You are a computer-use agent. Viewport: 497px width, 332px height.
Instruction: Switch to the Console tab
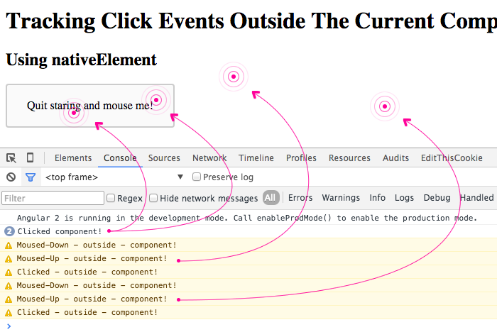click(x=120, y=157)
